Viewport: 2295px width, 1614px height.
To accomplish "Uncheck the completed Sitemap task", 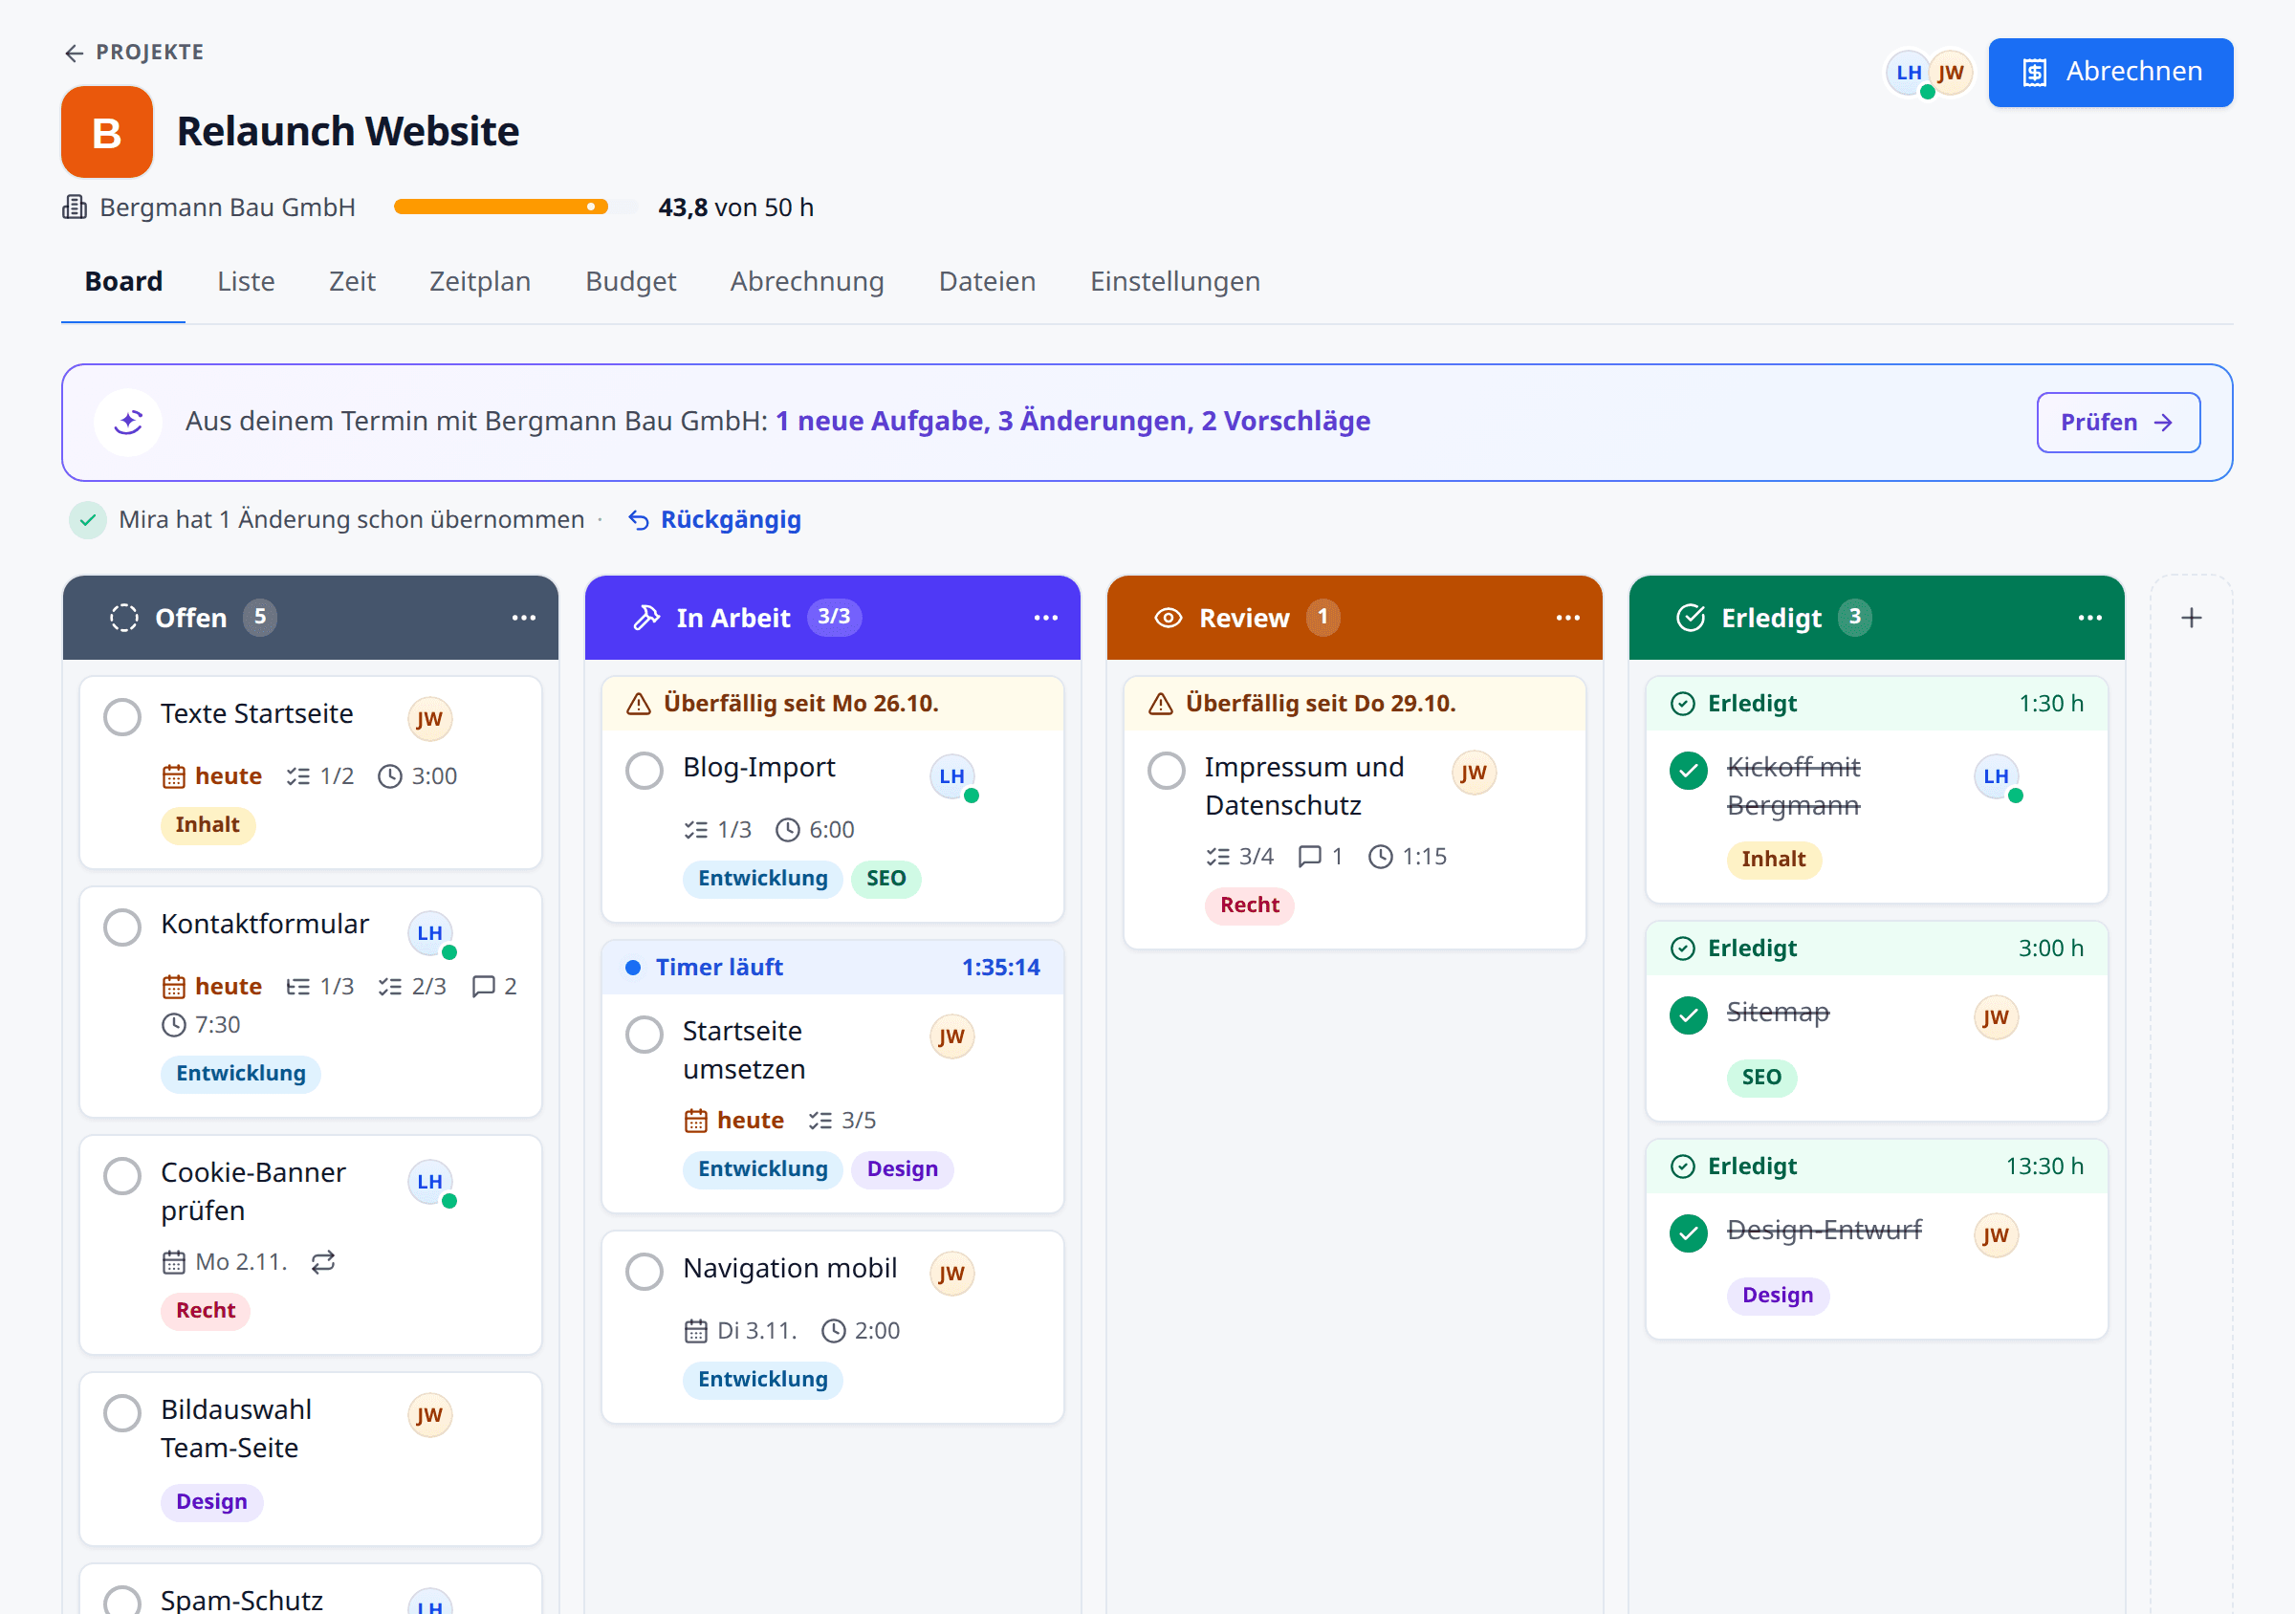I will 1689,1015.
